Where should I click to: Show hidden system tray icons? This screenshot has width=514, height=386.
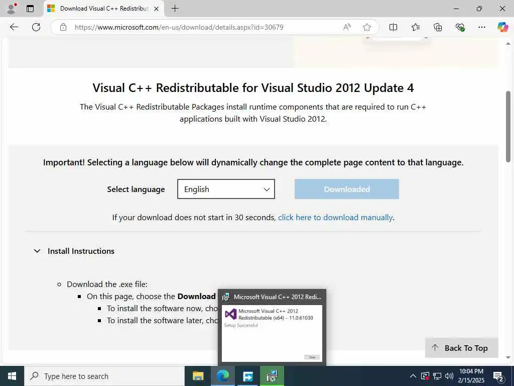click(x=413, y=376)
